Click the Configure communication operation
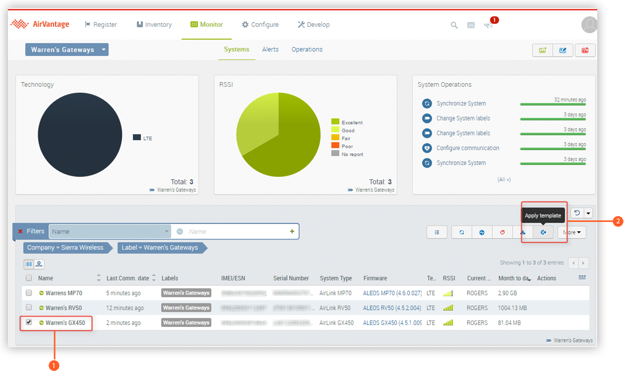This screenshot has width=624, height=371. pos(468,148)
